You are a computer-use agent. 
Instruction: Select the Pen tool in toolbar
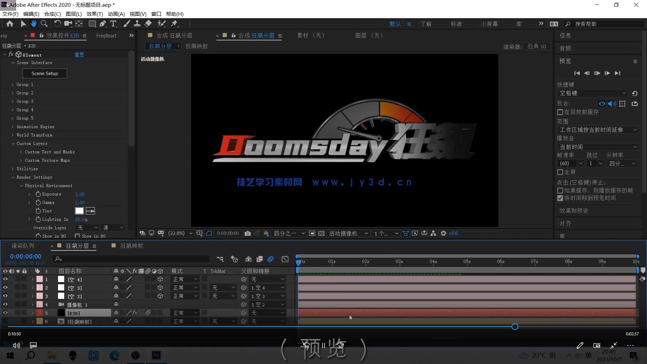pos(103,24)
